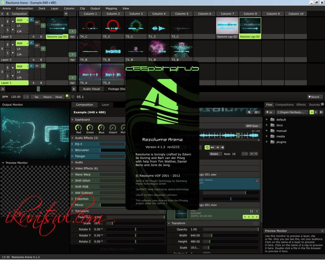325x260 pixels.
Task: Click the Layer 3 eject X icon
Action: pyautogui.click(x=2, y=26)
